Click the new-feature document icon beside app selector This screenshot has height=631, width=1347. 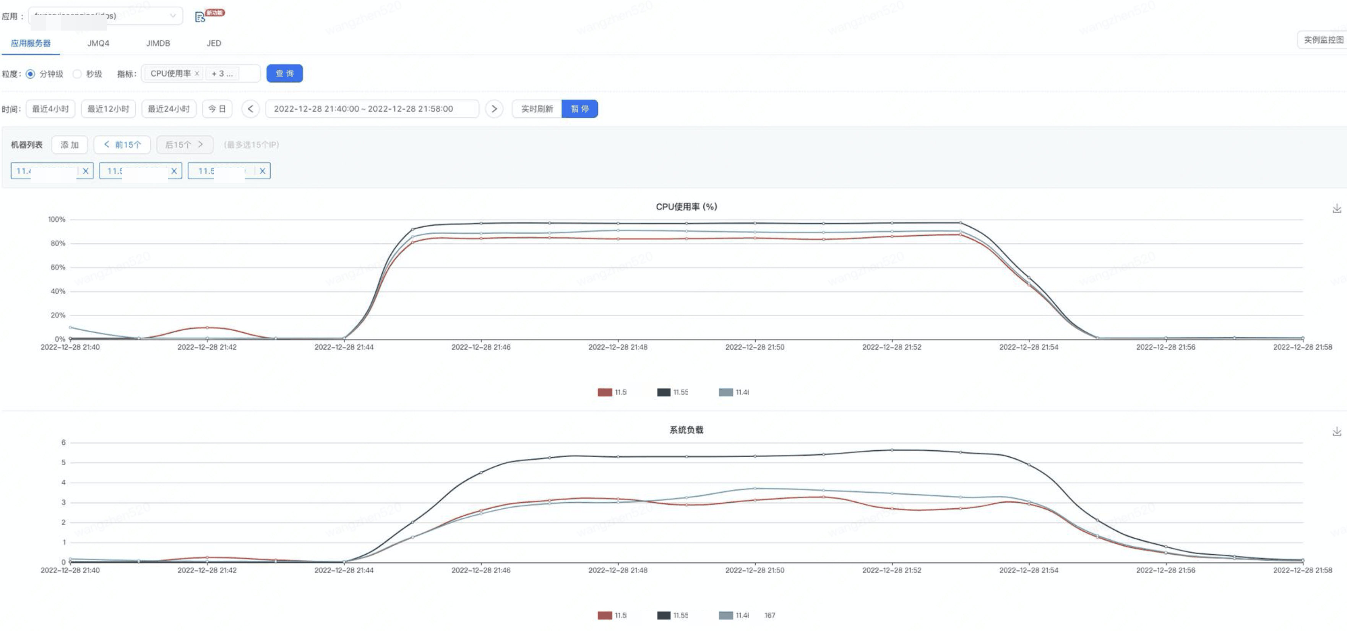tap(200, 17)
